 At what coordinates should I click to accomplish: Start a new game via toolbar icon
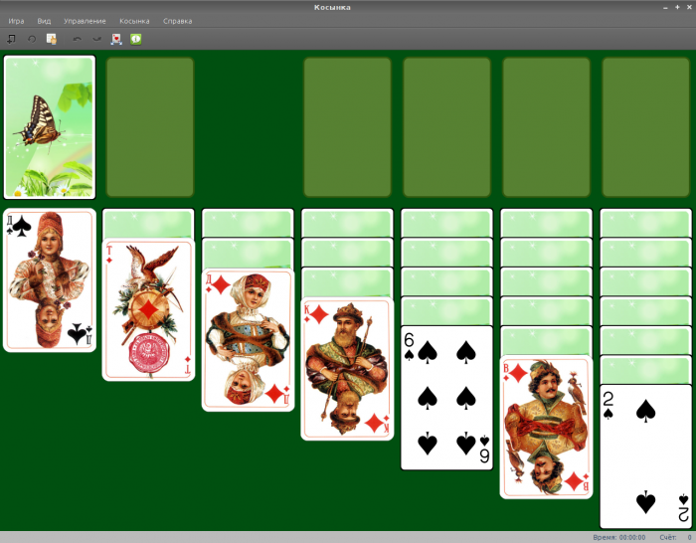[x=12, y=39]
